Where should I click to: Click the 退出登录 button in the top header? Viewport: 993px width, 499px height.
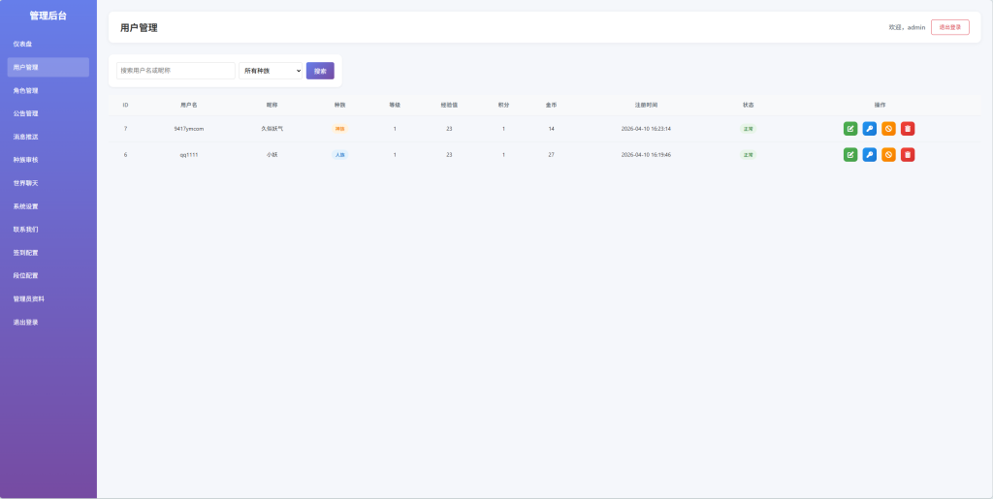(949, 27)
